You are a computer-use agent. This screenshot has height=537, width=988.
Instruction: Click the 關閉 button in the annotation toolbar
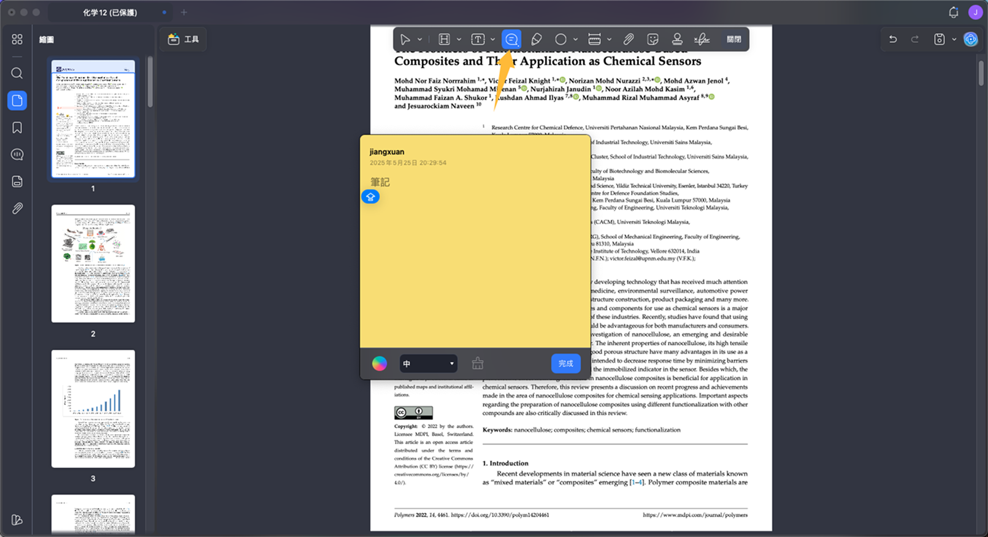coord(733,39)
